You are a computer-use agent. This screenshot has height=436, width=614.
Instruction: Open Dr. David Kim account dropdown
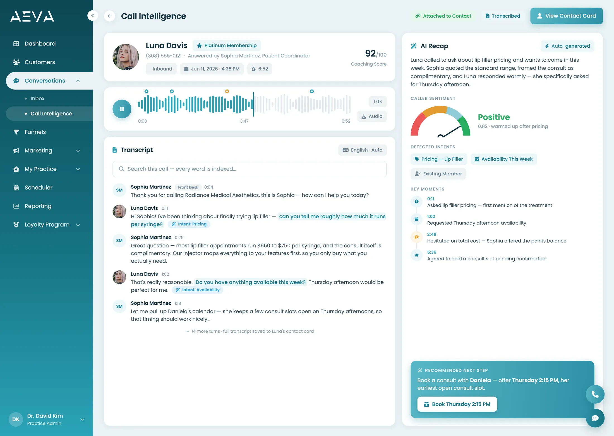82,419
